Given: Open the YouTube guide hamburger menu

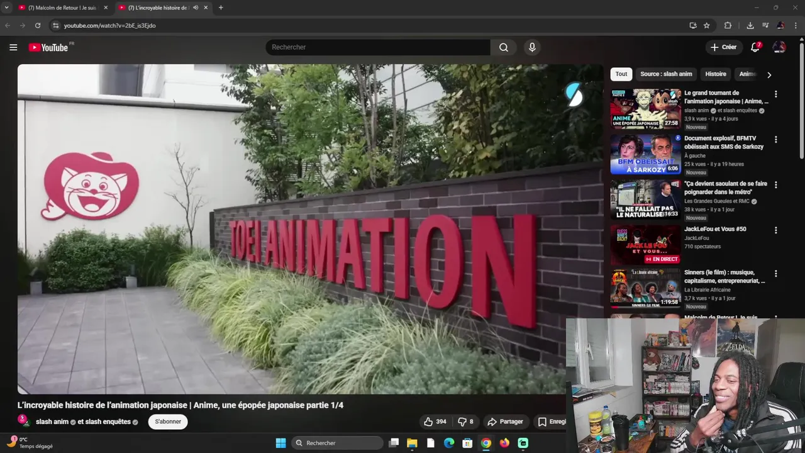Looking at the screenshot, I should pyautogui.click(x=13, y=47).
